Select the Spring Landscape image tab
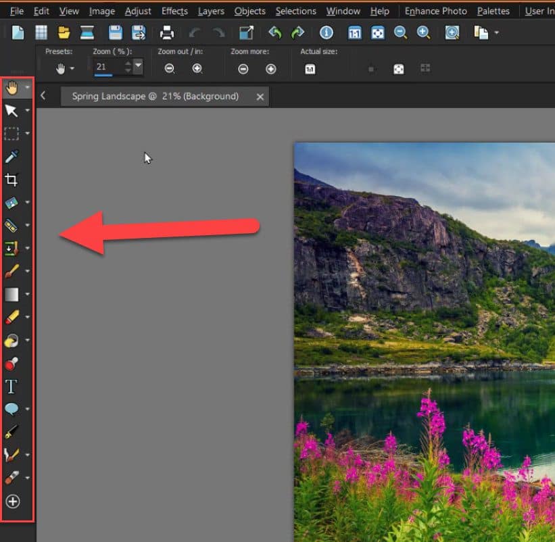 (152, 96)
